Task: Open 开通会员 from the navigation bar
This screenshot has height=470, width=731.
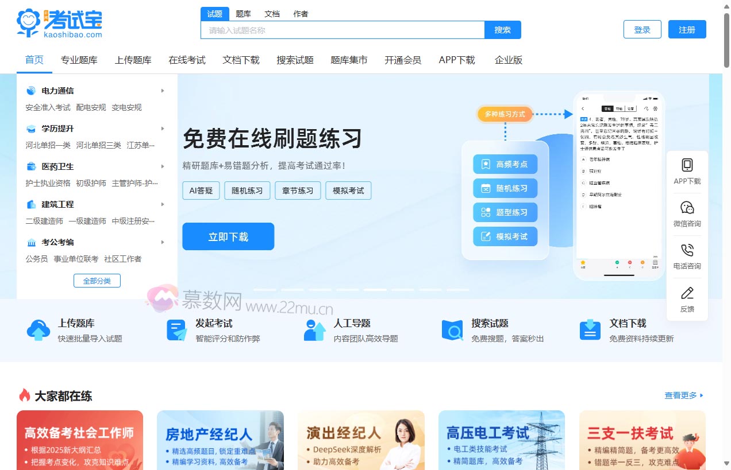Action: tap(402, 59)
